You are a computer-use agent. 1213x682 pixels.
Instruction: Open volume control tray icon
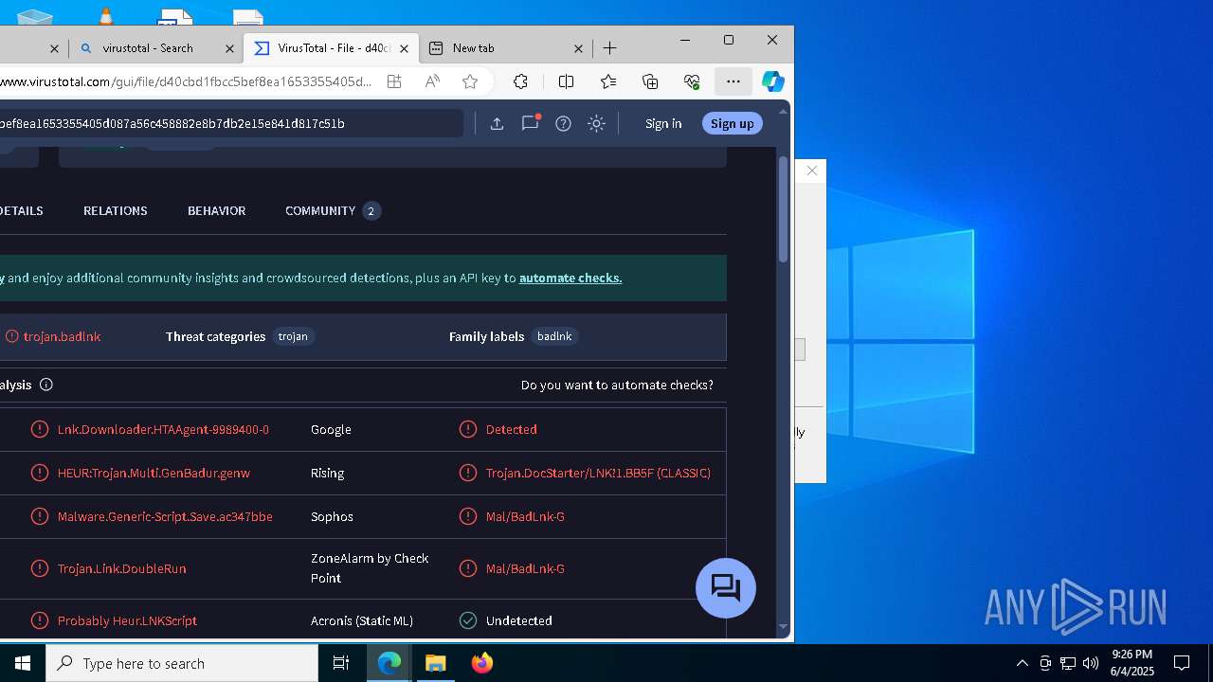pos(1091,663)
